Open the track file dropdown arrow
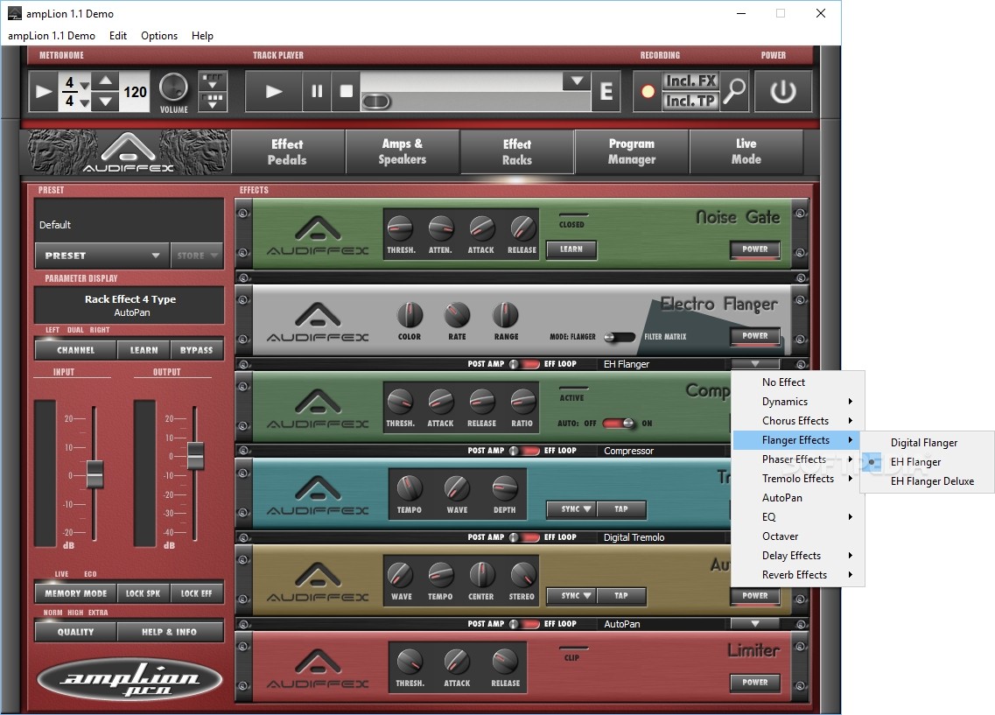The width and height of the screenshot is (995, 715). pos(576,81)
